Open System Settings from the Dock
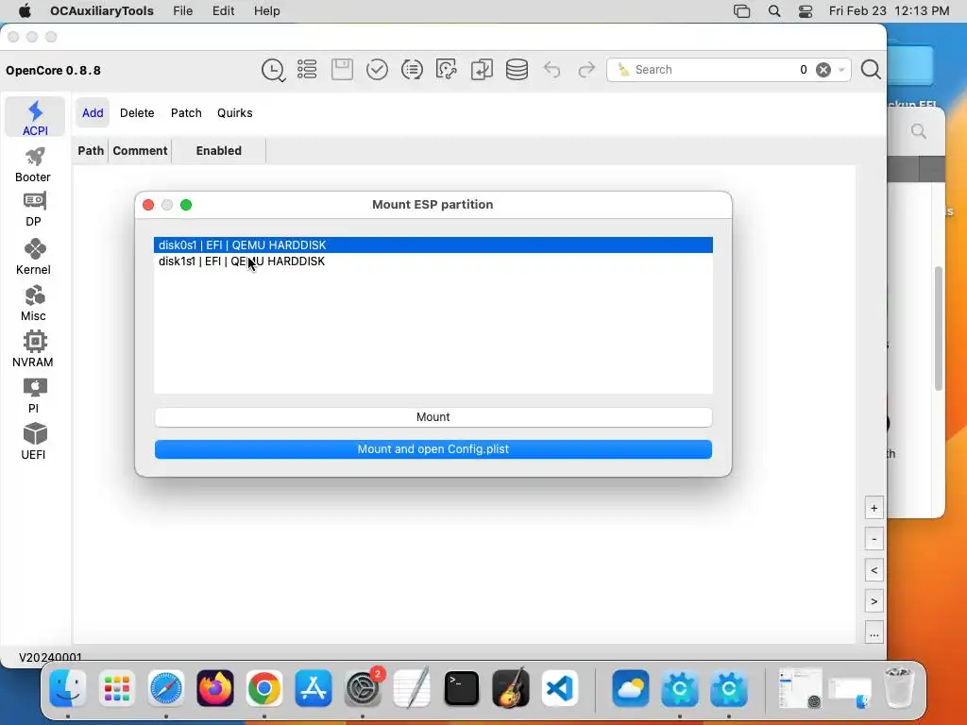 click(363, 688)
